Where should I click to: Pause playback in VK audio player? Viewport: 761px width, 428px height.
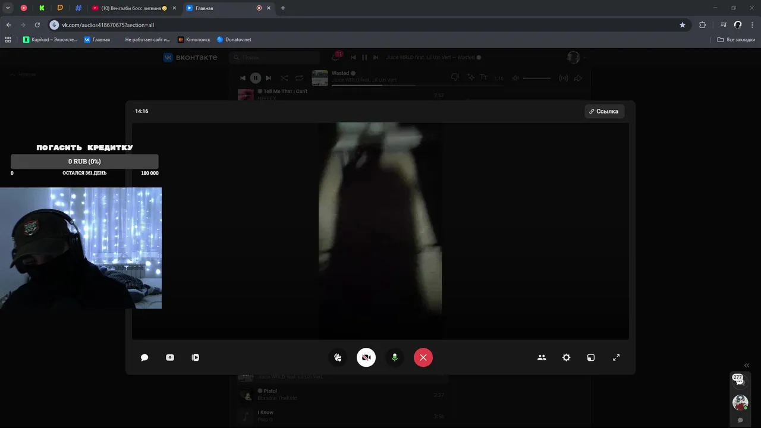(255, 78)
